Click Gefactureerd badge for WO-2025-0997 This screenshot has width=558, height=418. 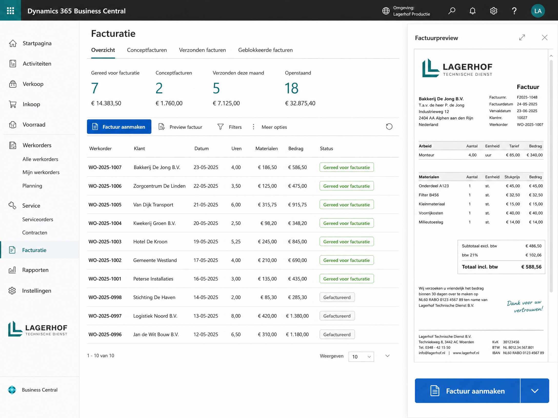pos(337,316)
